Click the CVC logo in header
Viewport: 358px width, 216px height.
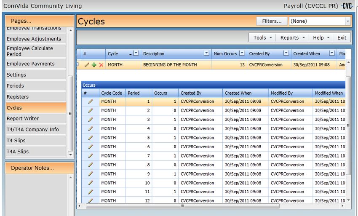347,6
